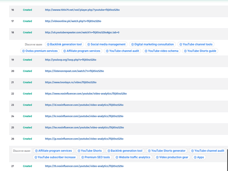Click the arrow icon on Premium SEO tools chip
This screenshot has width=228, height=171.
(83, 157)
